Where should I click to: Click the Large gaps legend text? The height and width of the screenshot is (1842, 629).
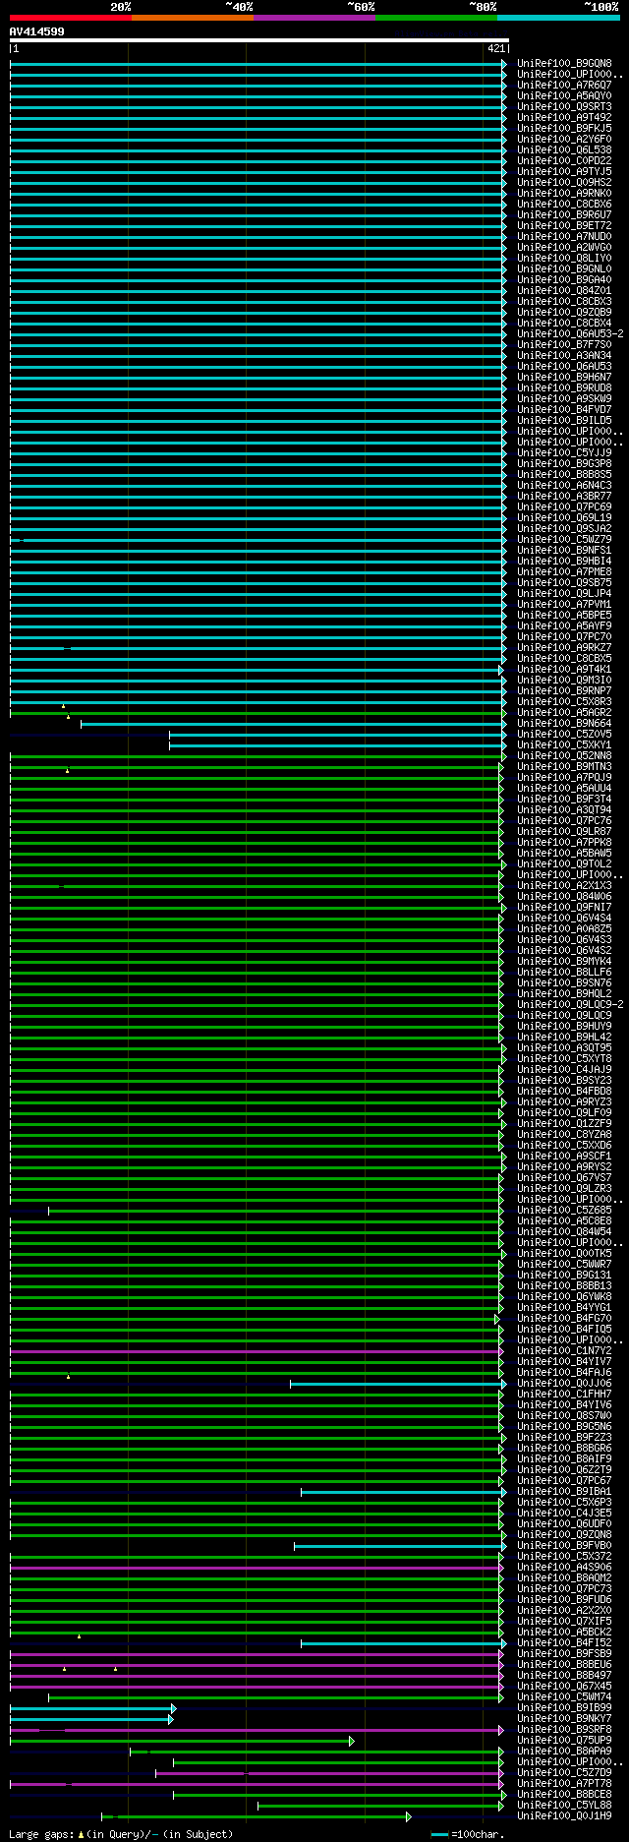(121, 1834)
